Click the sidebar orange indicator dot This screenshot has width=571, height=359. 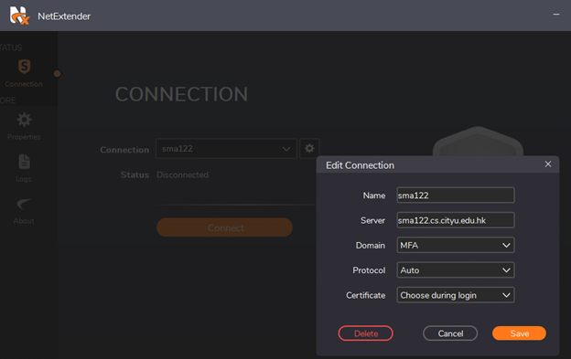pyautogui.click(x=57, y=74)
